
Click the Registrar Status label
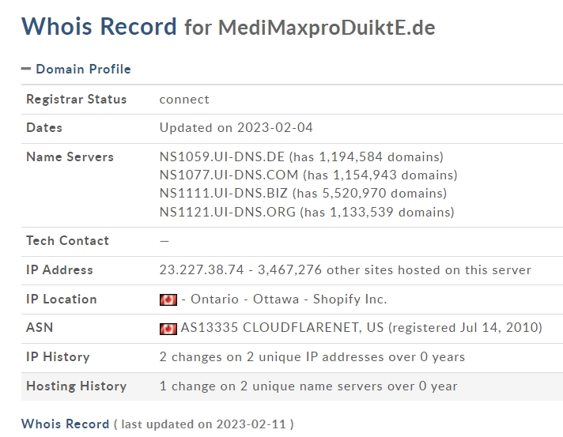coord(77,99)
